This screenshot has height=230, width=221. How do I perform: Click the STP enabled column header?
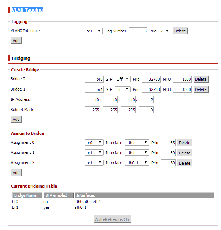click(59, 195)
